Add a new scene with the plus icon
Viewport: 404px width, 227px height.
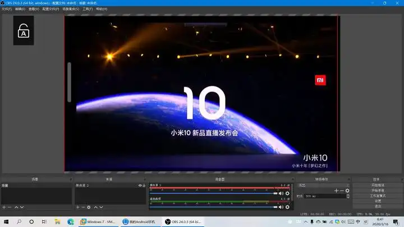point(3,207)
